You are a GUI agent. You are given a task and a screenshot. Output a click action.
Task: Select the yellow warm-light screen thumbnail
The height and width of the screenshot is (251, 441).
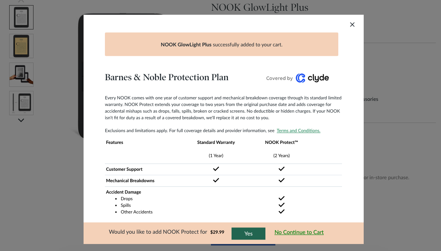click(21, 46)
